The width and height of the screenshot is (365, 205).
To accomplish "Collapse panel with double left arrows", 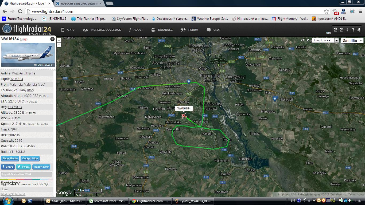I will pos(303,40).
